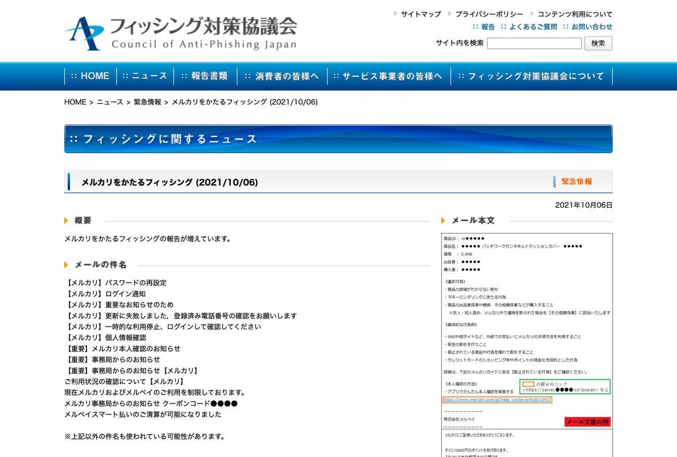The width and height of the screenshot is (677, 457).
Task: Click the メール本文 section heading
Action: tap(473, 221)
